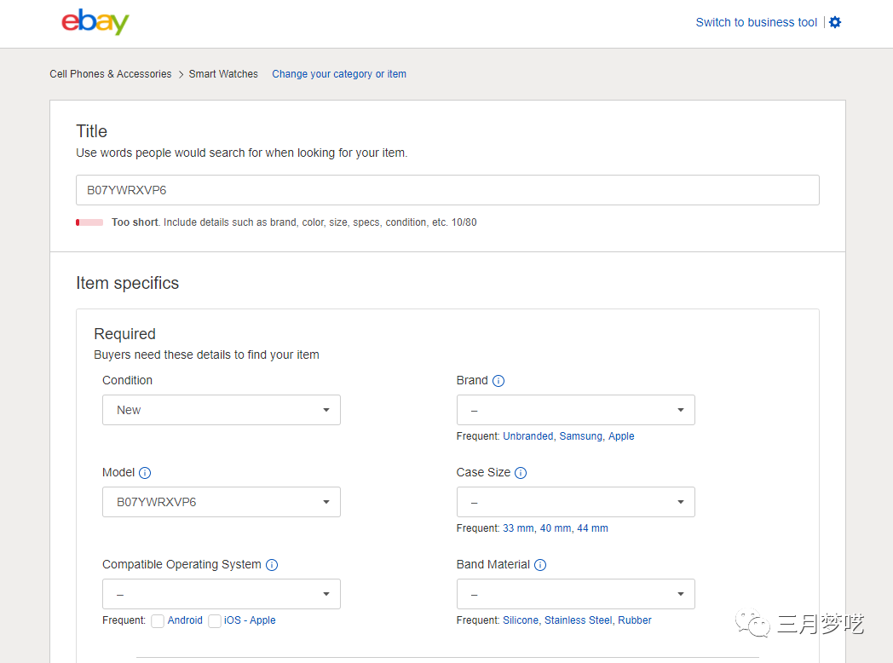The height and width of the screenshot is (663, 893).
Task: Show info for Brand field
Action: 498,381
